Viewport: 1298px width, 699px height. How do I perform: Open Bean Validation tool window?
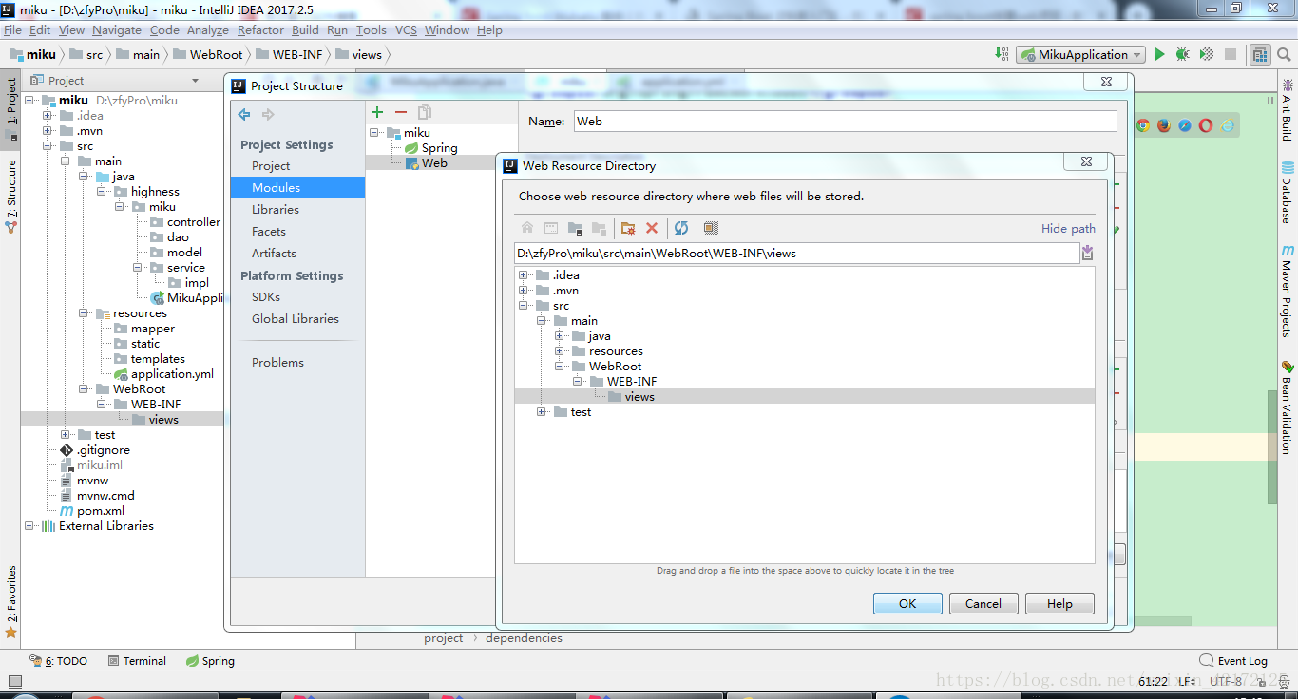(x=1288, y=408)
